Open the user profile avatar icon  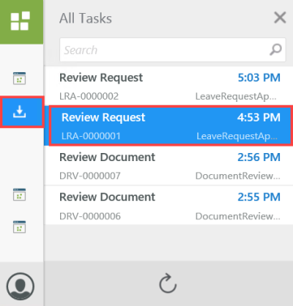[20, 287]
